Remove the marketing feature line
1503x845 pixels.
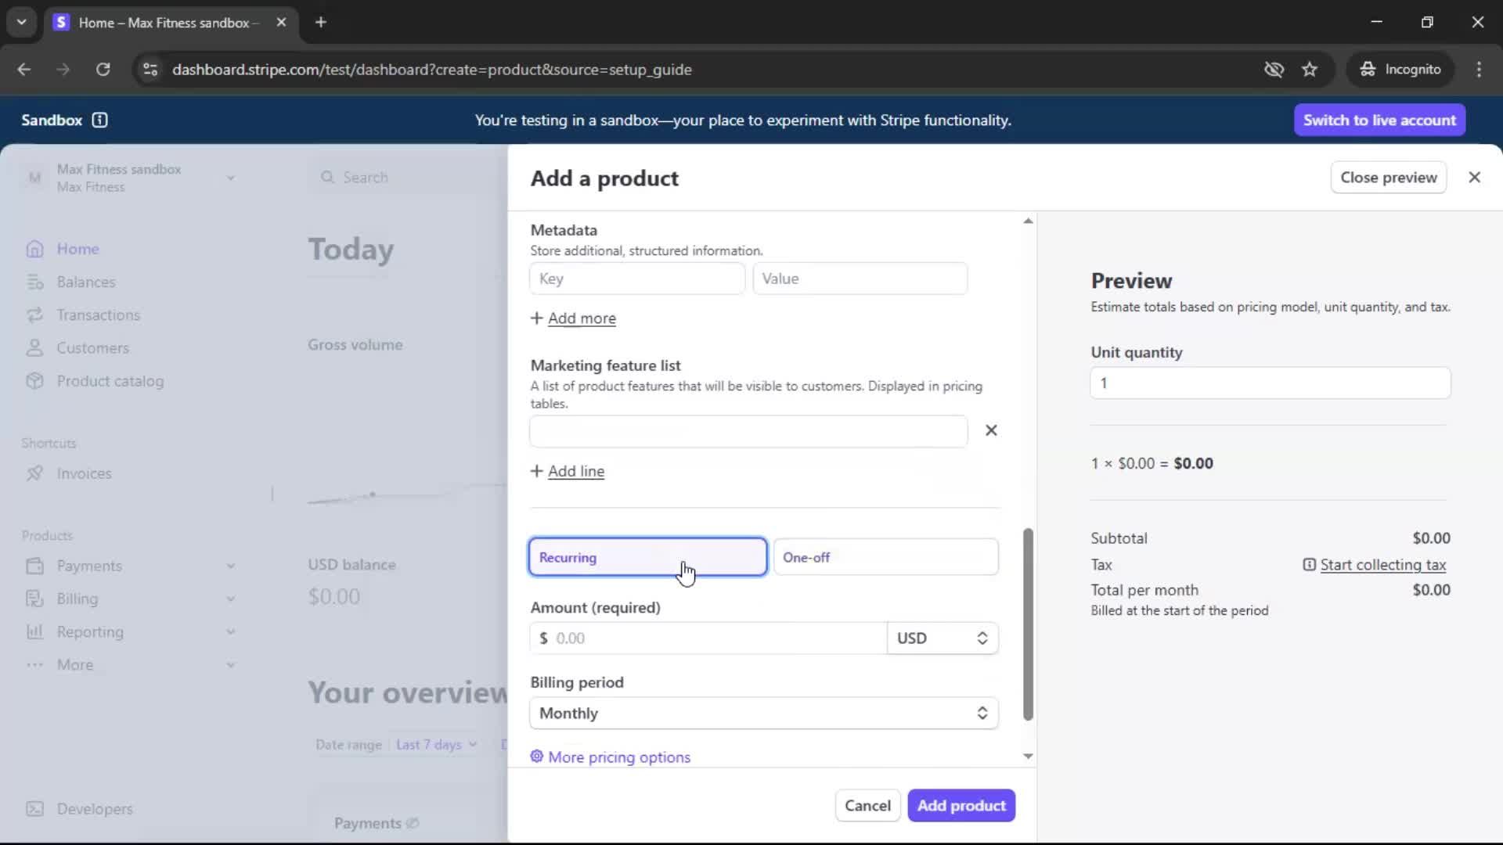coord(991,430)
